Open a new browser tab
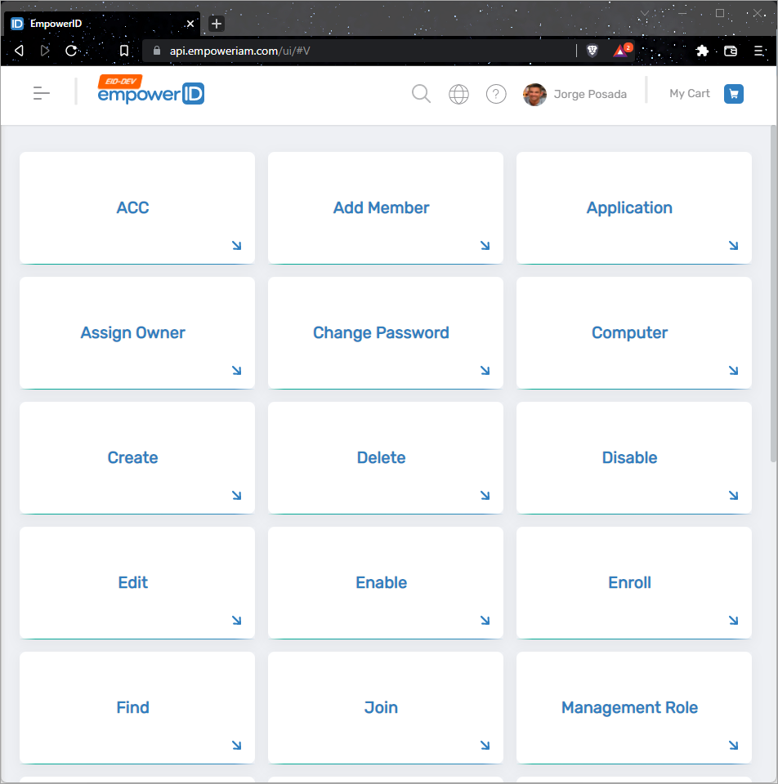 [216, 24]
